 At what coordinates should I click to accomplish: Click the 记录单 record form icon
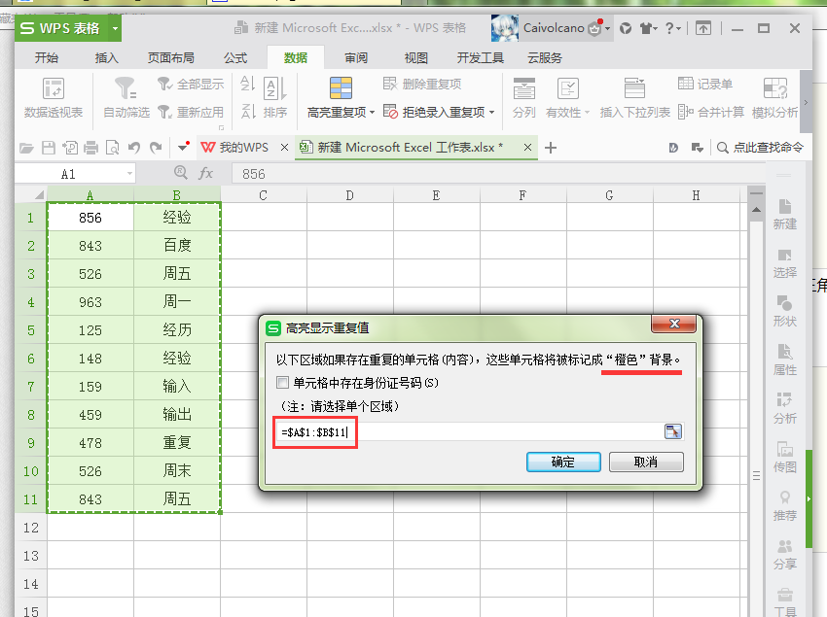pos(686,84)
